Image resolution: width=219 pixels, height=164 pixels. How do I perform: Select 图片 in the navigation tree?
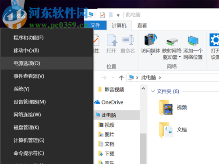(109, 134)
